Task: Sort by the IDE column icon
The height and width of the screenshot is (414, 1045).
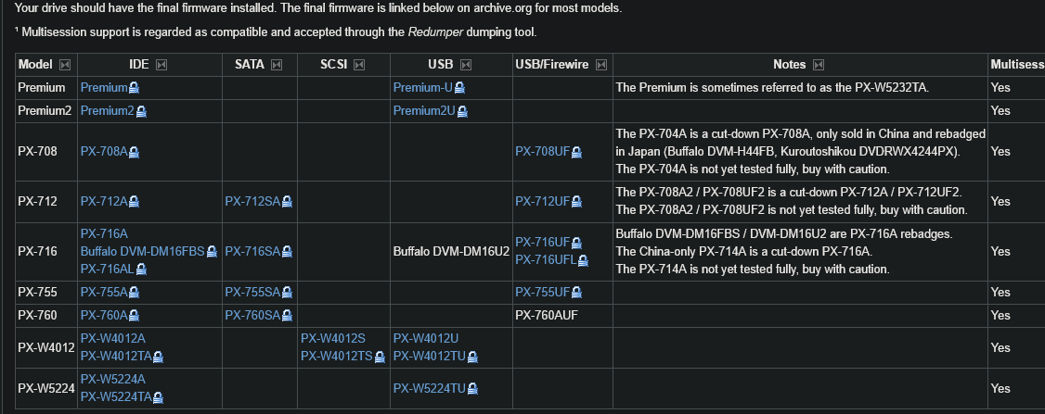Action: (x=161, y=65)
